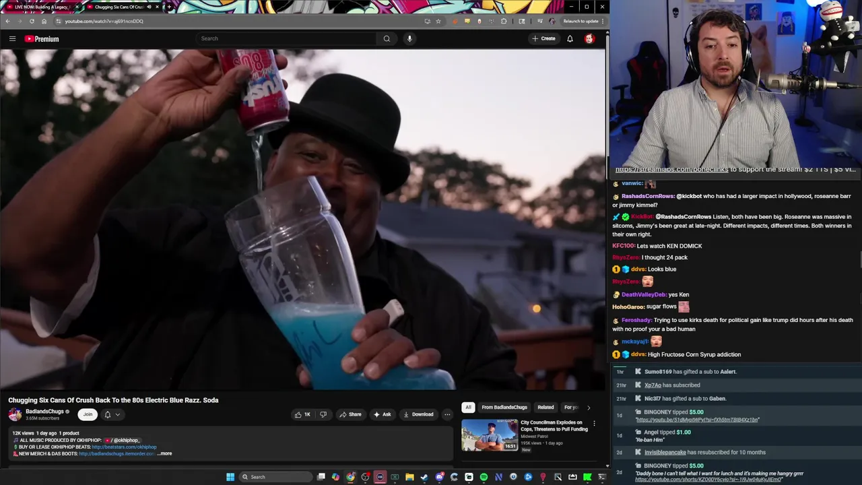This screenshot has height=485, width=862.
Task: Bookmark this page with the star icon
Action: (438, 21)
